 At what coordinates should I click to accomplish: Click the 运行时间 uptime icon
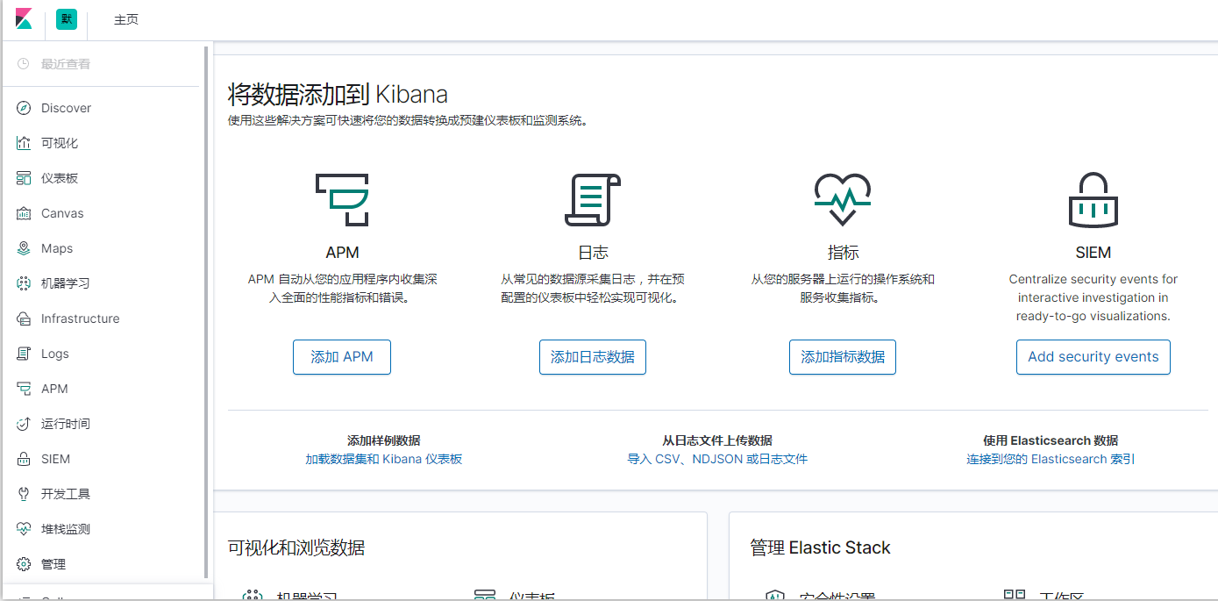24,424
